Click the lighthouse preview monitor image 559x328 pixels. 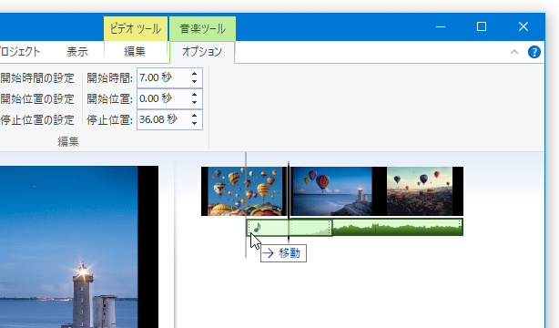(79, 247)
